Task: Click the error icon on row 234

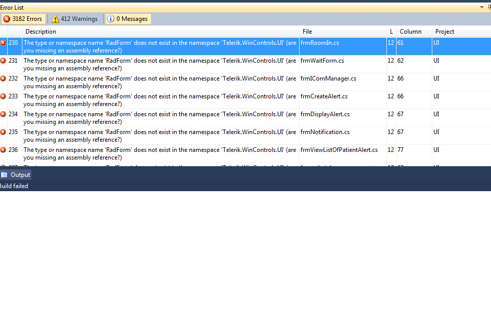Action: (3, 114)
